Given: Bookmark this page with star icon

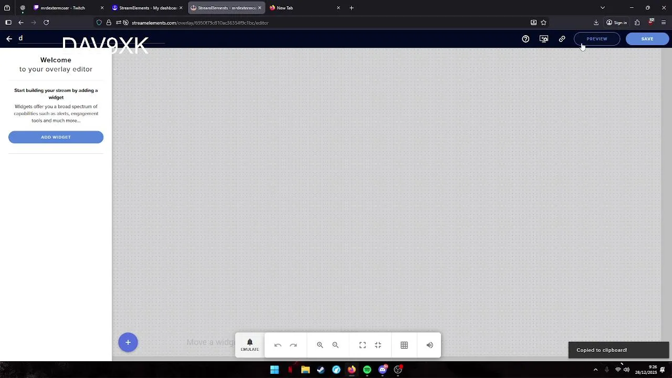Looking at the screenshot, I should click(543, 23).
